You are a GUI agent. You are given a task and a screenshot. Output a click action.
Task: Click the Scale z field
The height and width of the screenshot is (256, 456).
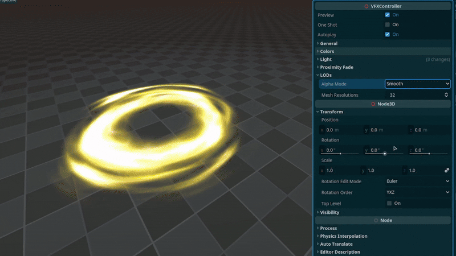[422, 170]
